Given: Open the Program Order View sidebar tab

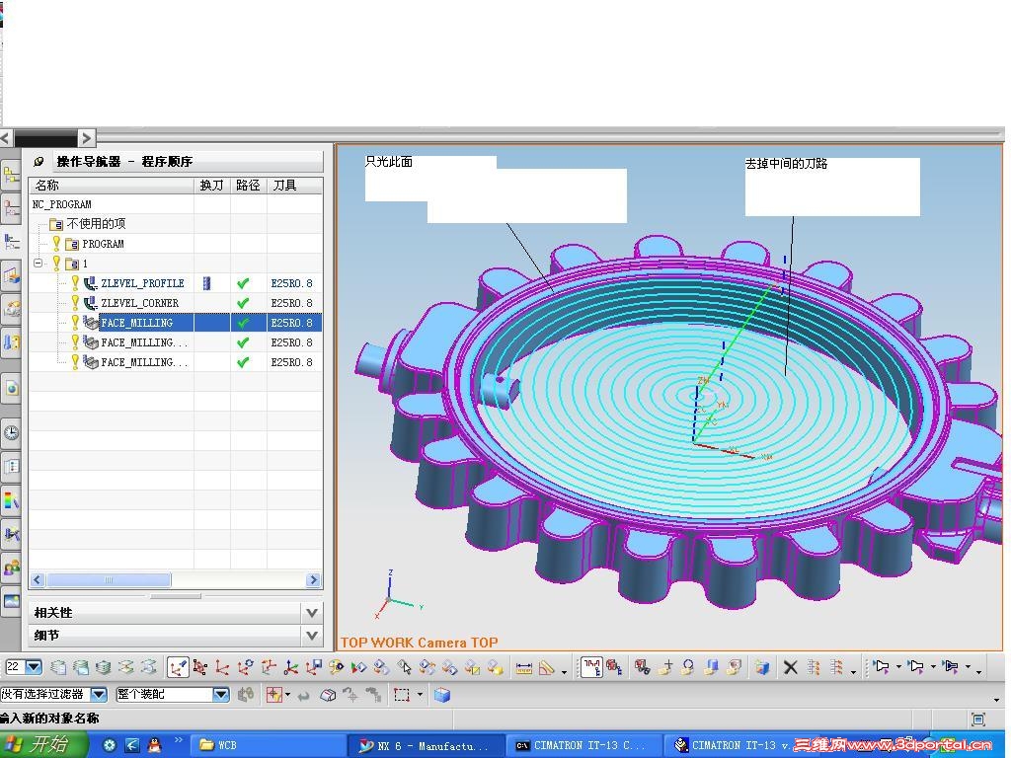Looking at the screenshot, I should pos(11,174).
